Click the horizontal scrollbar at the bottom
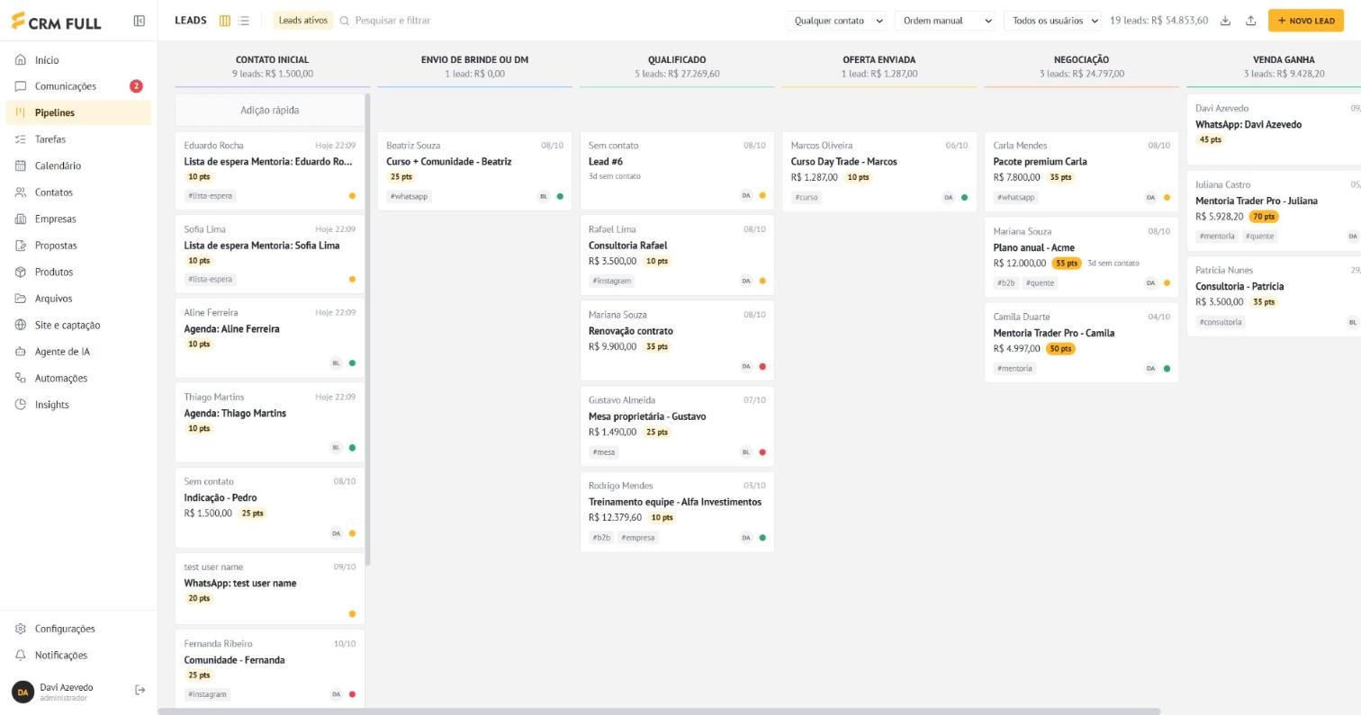This screenshot has height=715, width=1361. click(x=659, y=711)
